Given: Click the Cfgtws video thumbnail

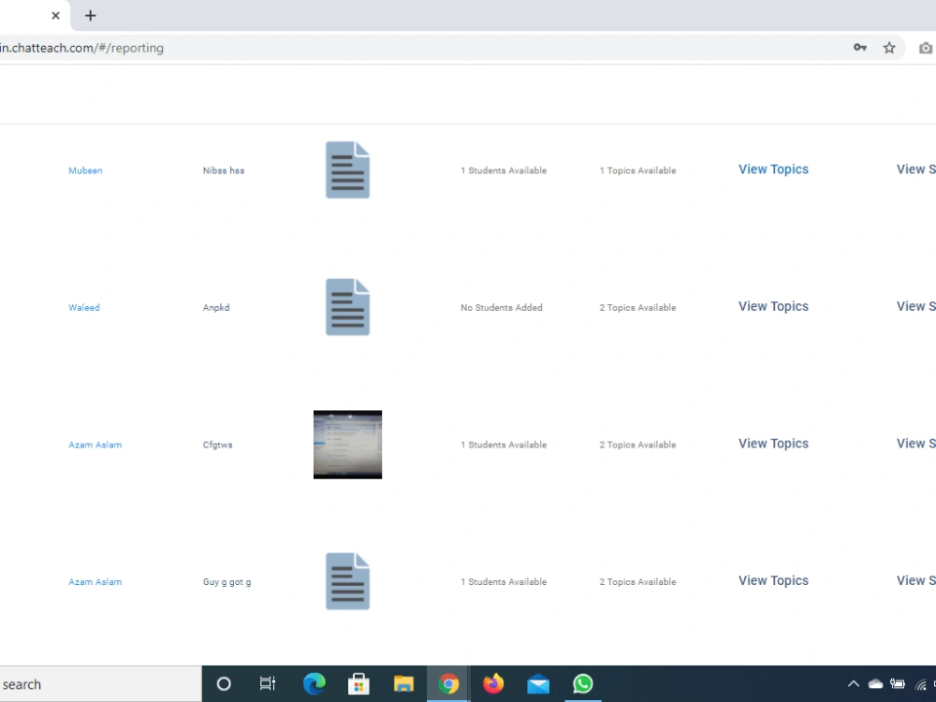Looking at the screenshot, I should 347,445.
